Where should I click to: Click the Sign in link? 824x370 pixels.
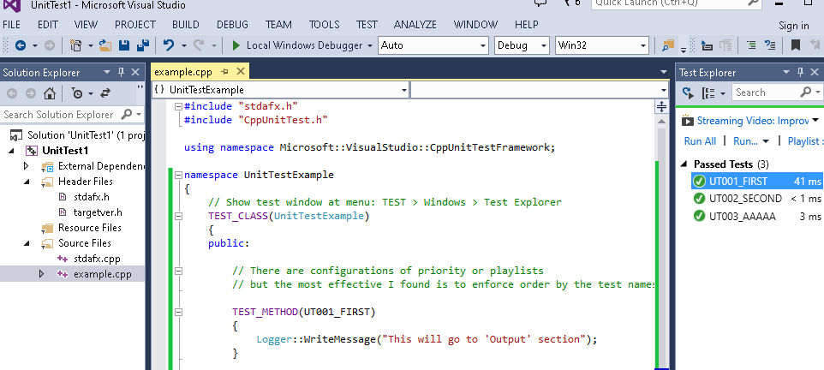[793, 26]
